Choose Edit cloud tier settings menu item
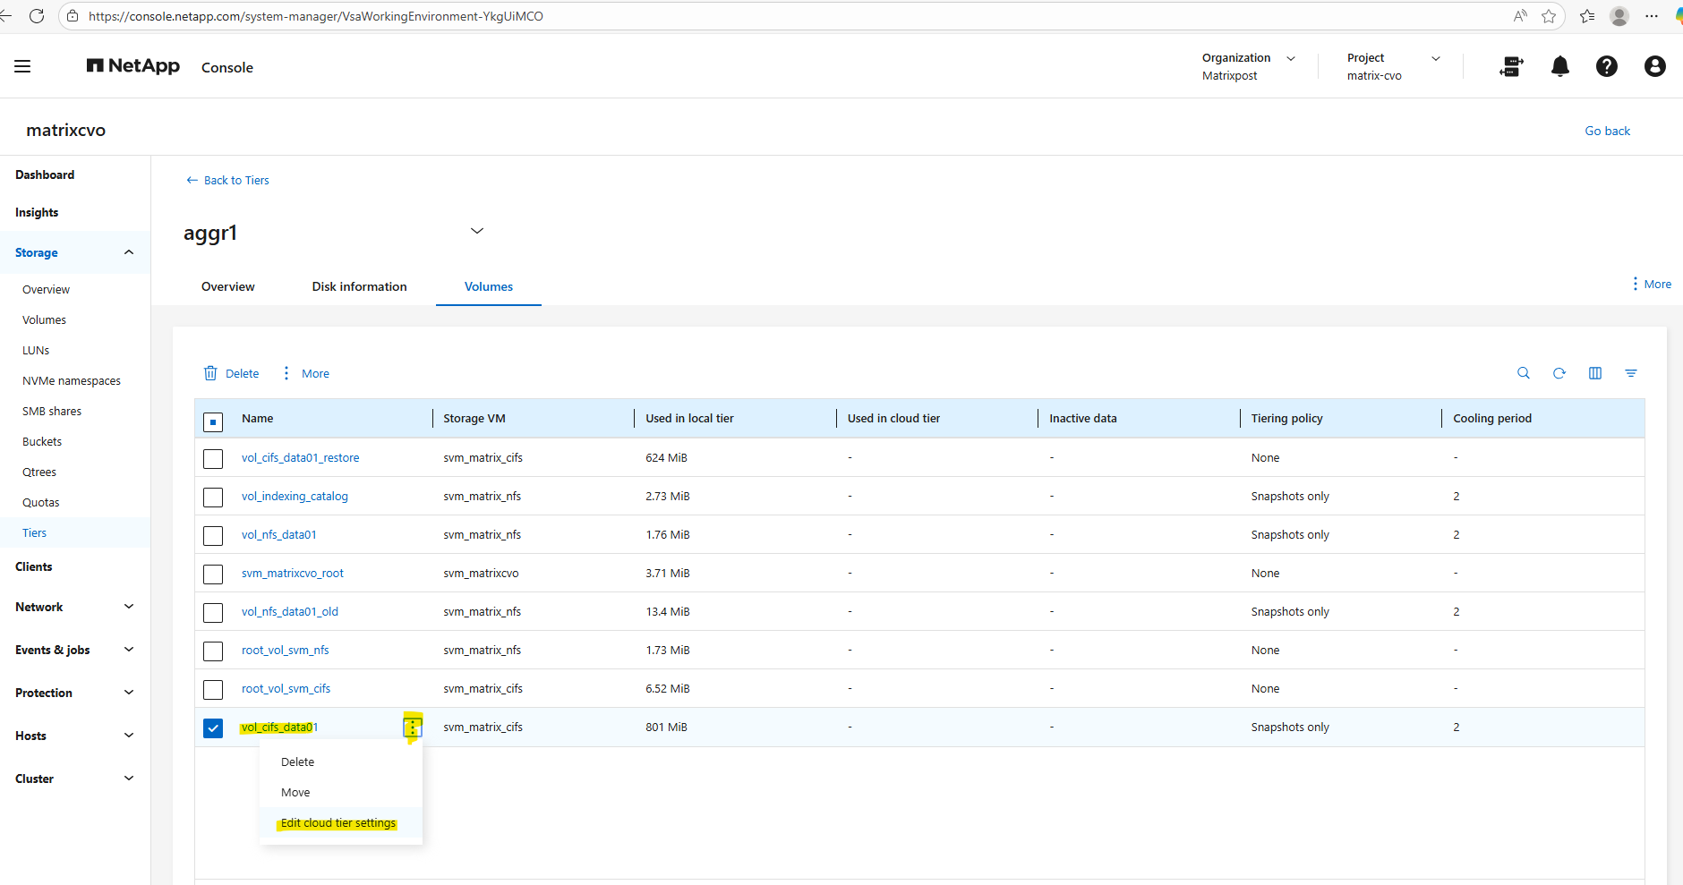 [x=338, y=823]
